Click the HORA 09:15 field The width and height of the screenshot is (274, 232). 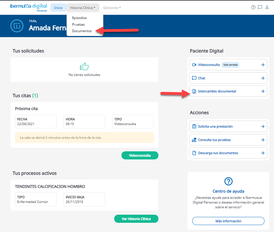[84, 122]
